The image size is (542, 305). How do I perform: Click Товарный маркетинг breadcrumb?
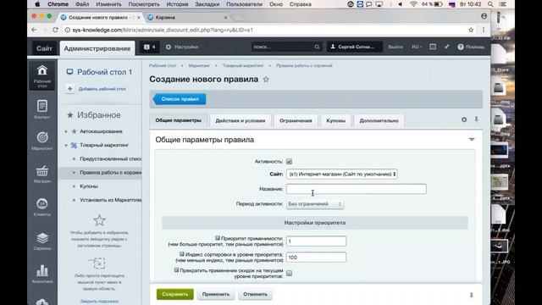tap(243, 65)
